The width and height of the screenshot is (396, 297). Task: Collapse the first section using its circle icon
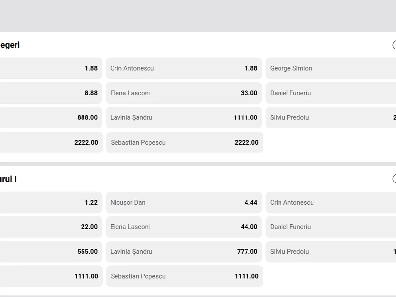coord(394,45)
